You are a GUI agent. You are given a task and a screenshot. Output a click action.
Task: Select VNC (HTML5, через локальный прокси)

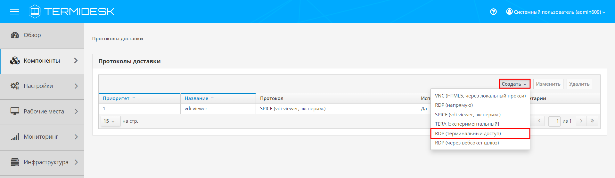[480, 96]
